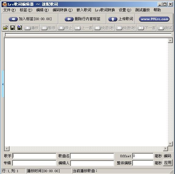Screen dimensions: 175x174
Task: Visit the www.99Lrc.com link
Action: click(154, 19)
